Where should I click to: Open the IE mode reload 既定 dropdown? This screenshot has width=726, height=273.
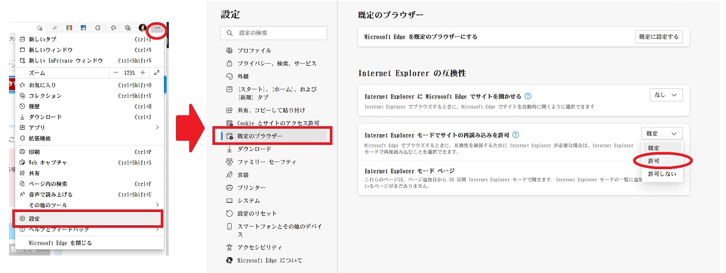point(662,133)
